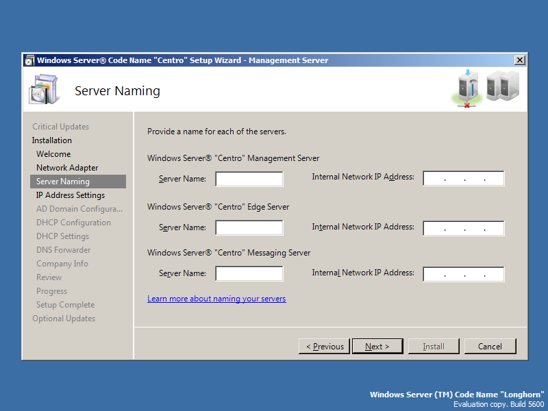Focus the Management Server internal IP address field
Image resolution: width=548 pixels, height=411 pixels.
click(x=464, y=178)
